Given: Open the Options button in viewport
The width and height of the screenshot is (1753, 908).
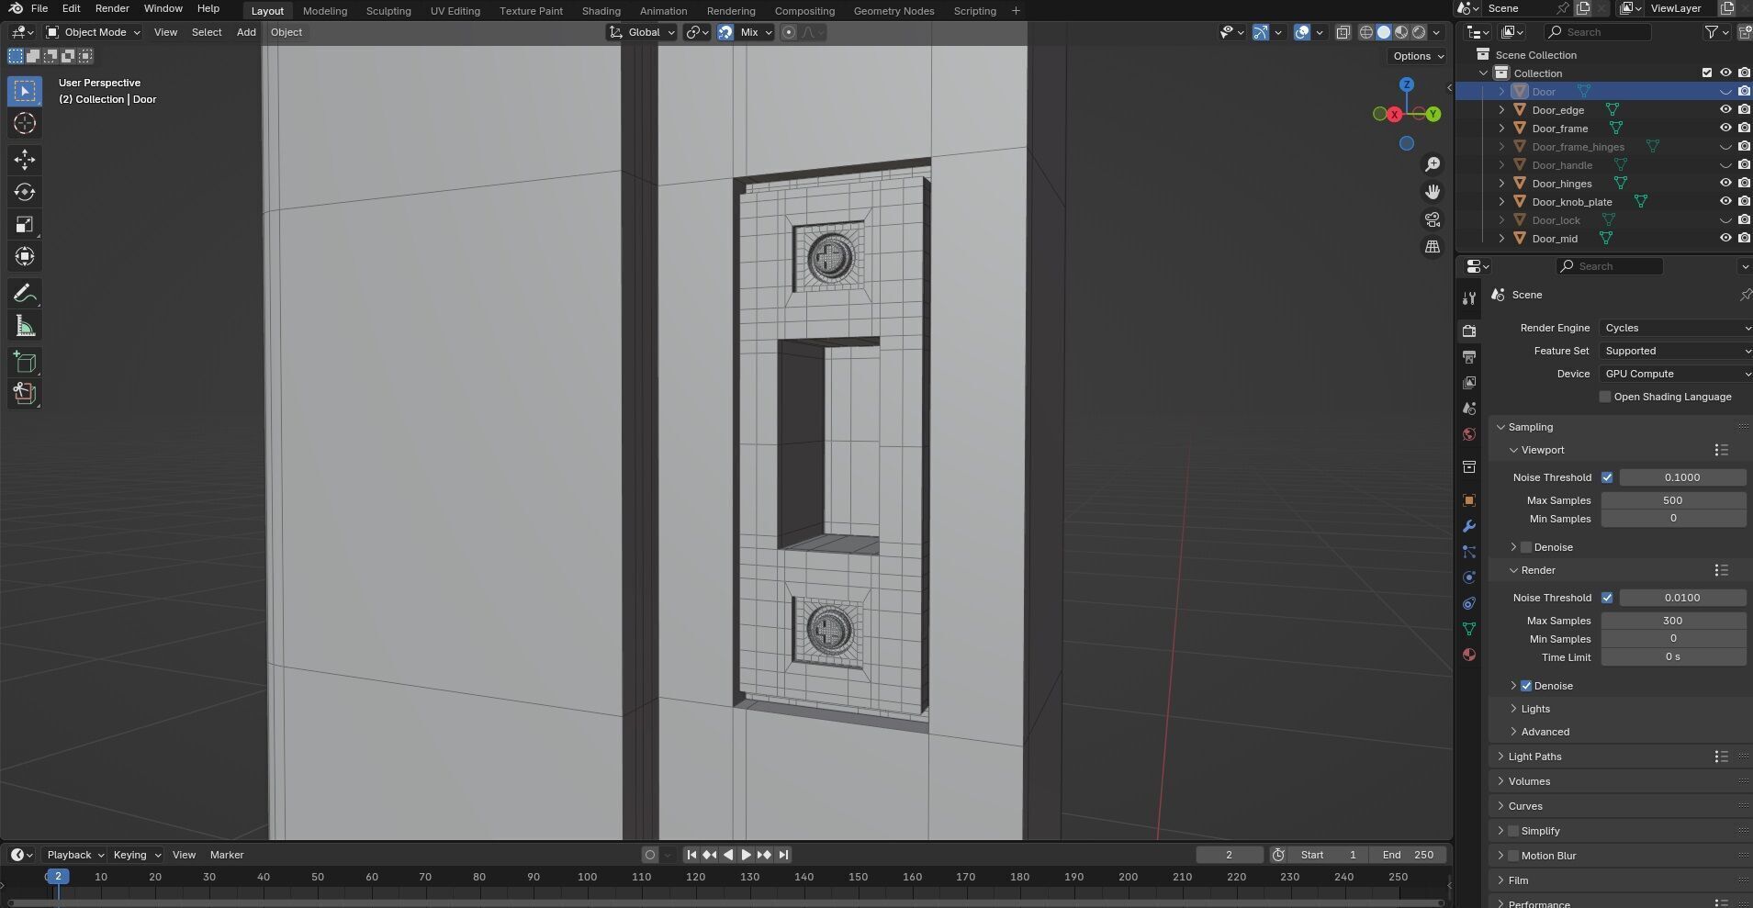Looking at the screenshot, I should coord(1418,56).
